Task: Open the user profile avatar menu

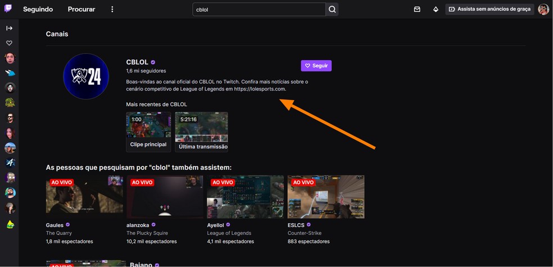Action: [543, 9]
